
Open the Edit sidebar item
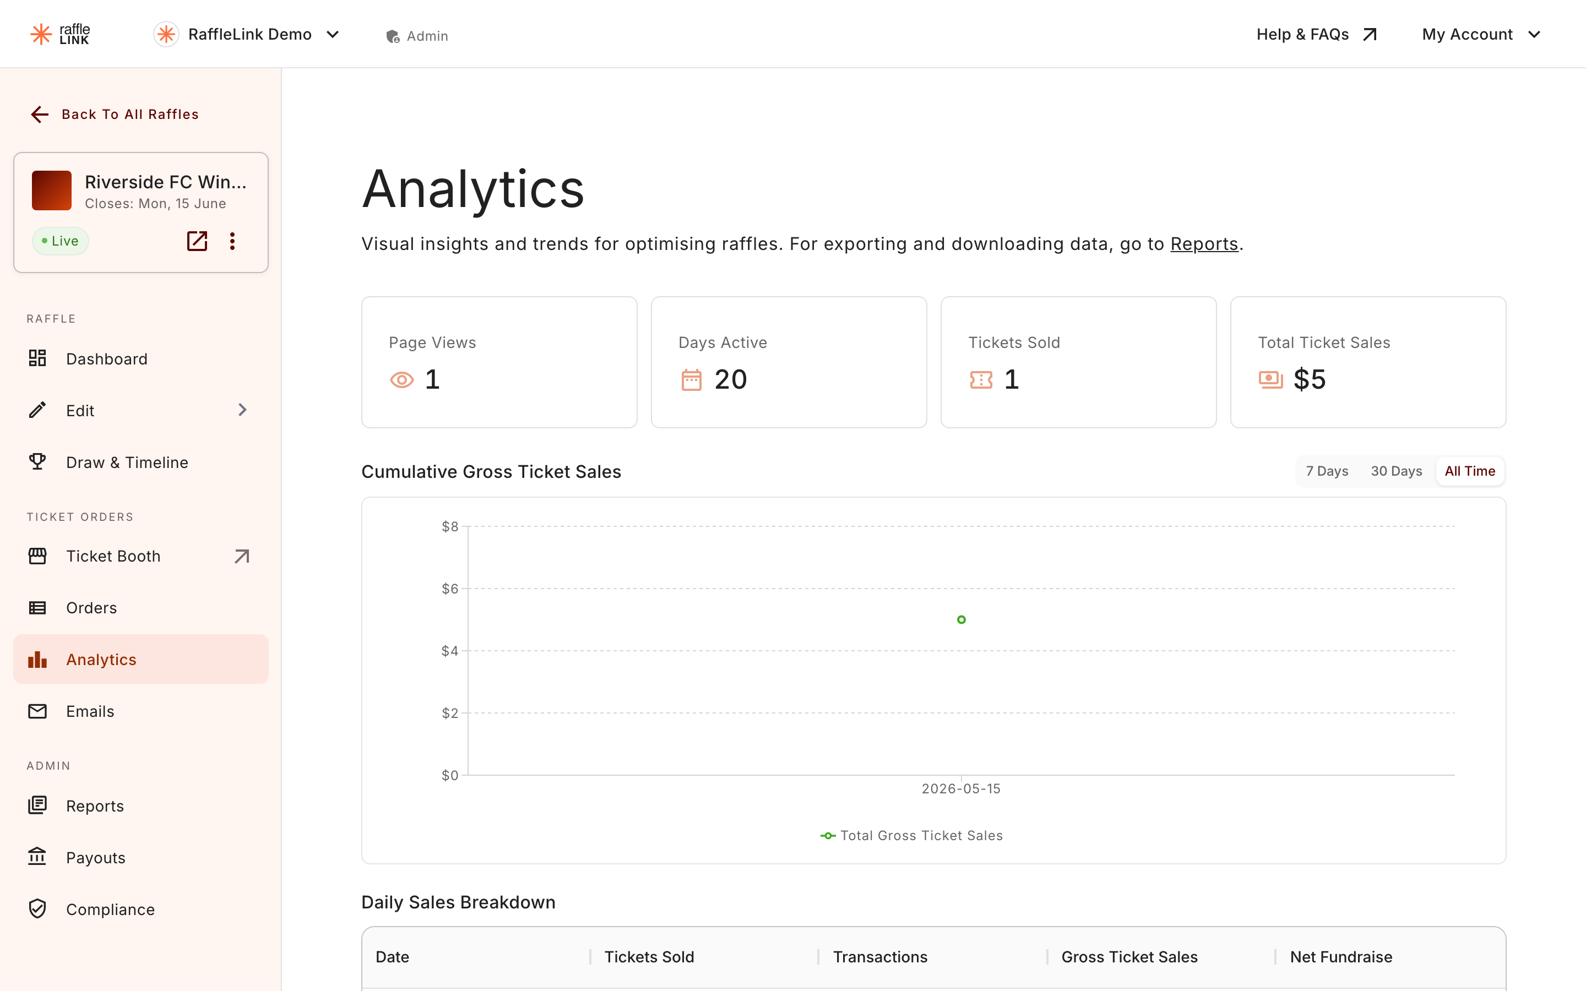[141, 410]
